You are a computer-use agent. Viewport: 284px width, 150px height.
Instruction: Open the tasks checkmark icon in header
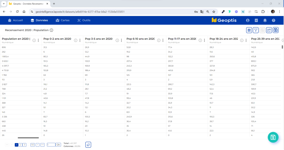point(256,20)
